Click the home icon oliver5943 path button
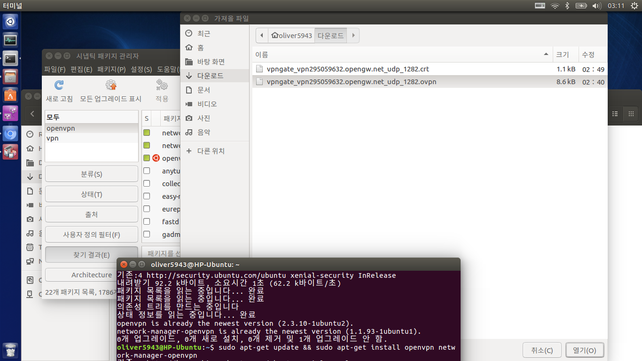Image resolution: width=642 pixels, height=361 pixels. 291,36
